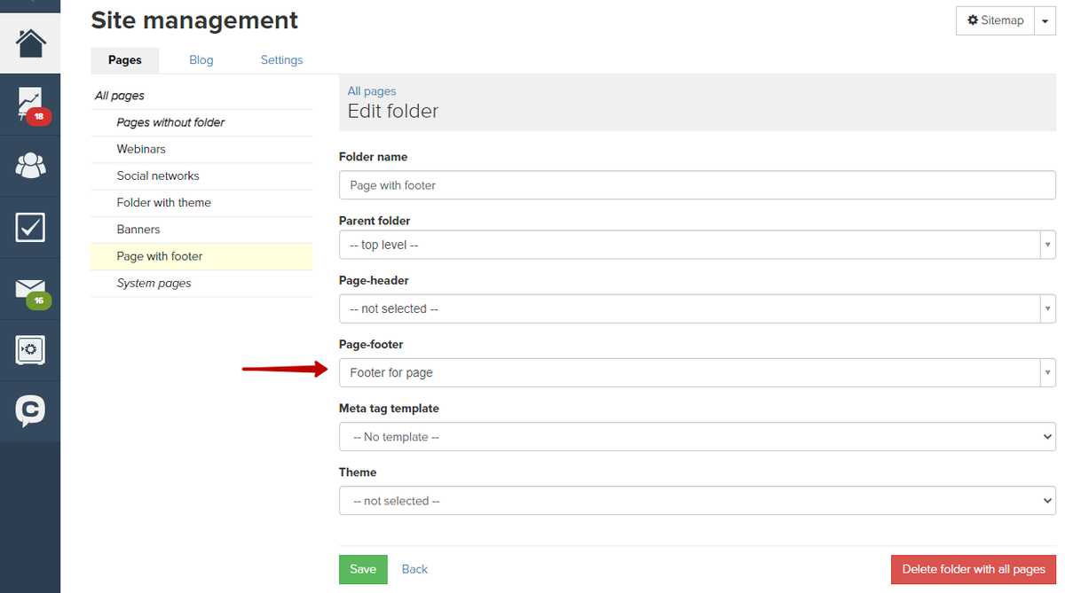Click the Back link
The height and width of the screenshot is (593, 1065).
[414, 569]
